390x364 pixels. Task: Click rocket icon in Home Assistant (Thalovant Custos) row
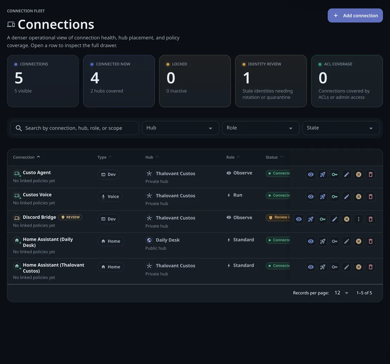[x=323, y=267]
